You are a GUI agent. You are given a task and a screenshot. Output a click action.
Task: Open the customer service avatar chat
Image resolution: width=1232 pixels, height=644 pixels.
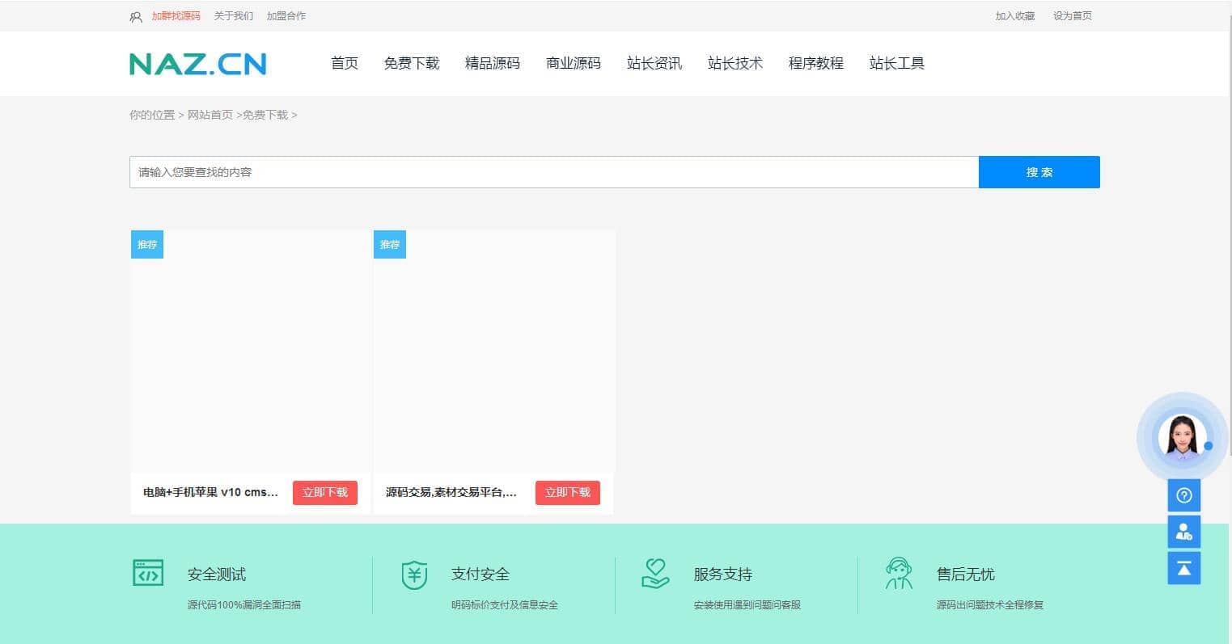click(1182, 438)
